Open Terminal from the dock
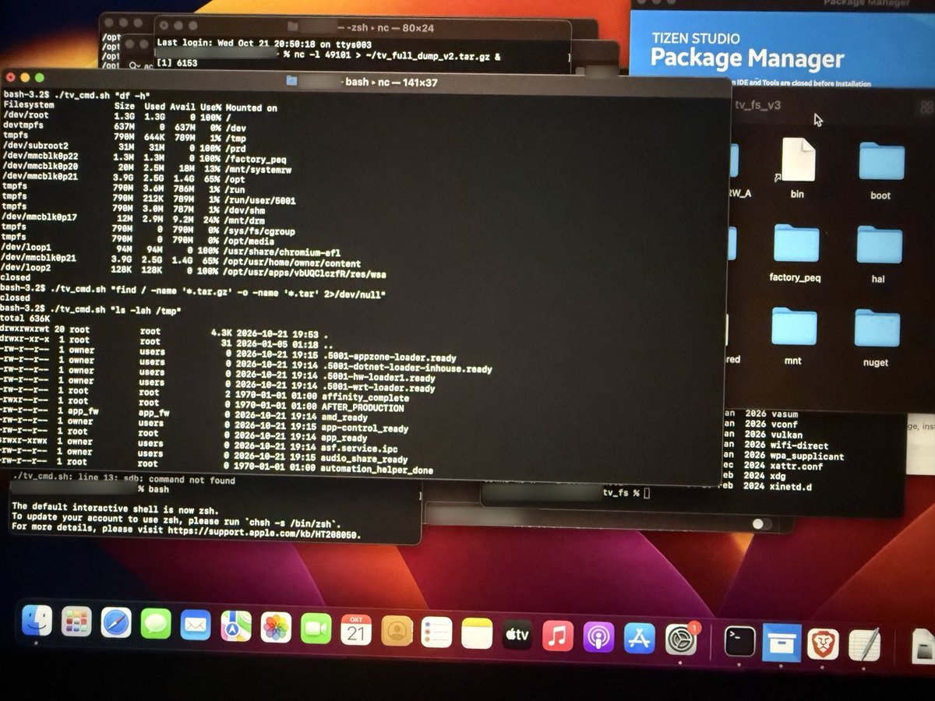This screenshot has height=701, width=935. coord(739,643)
